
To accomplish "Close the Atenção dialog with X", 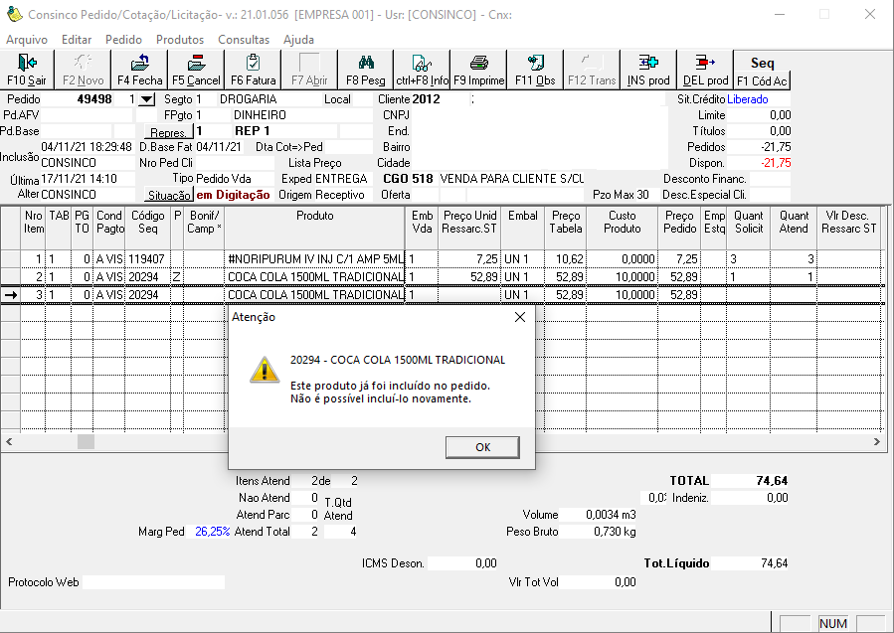I will click(x=520, y=317).
